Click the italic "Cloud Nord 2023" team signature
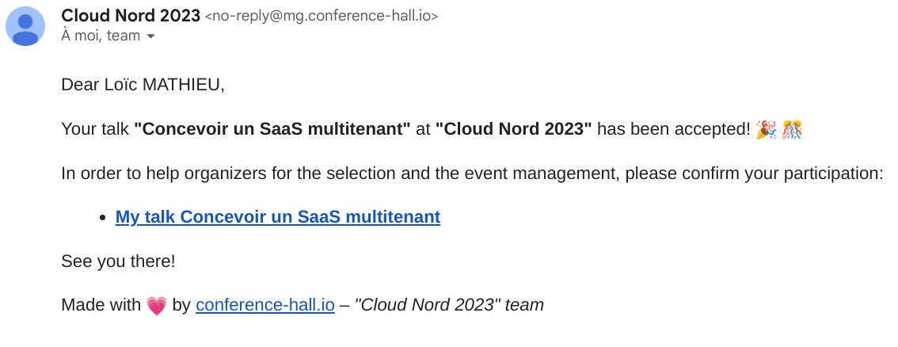The height and width of the screenshot is (347, 898). coord(449,305)
